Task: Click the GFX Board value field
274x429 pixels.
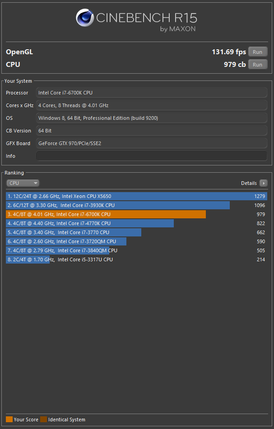Action: coord(151,143)
